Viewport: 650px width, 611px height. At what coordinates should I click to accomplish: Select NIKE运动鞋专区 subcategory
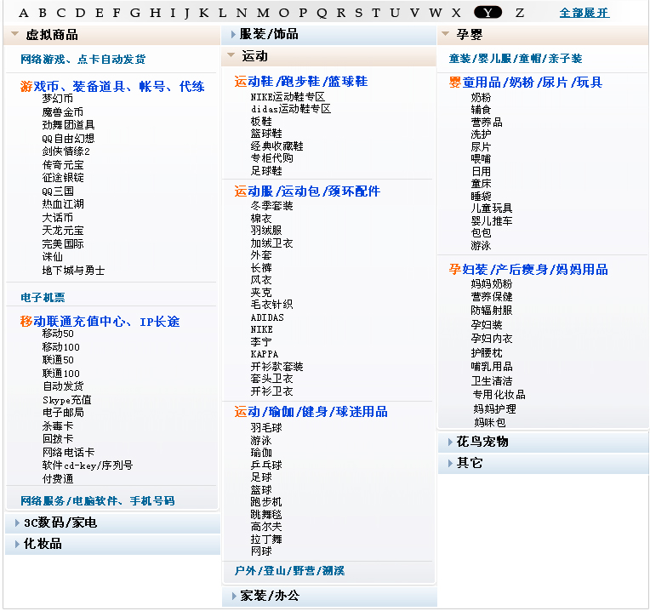tap(288, 97)
